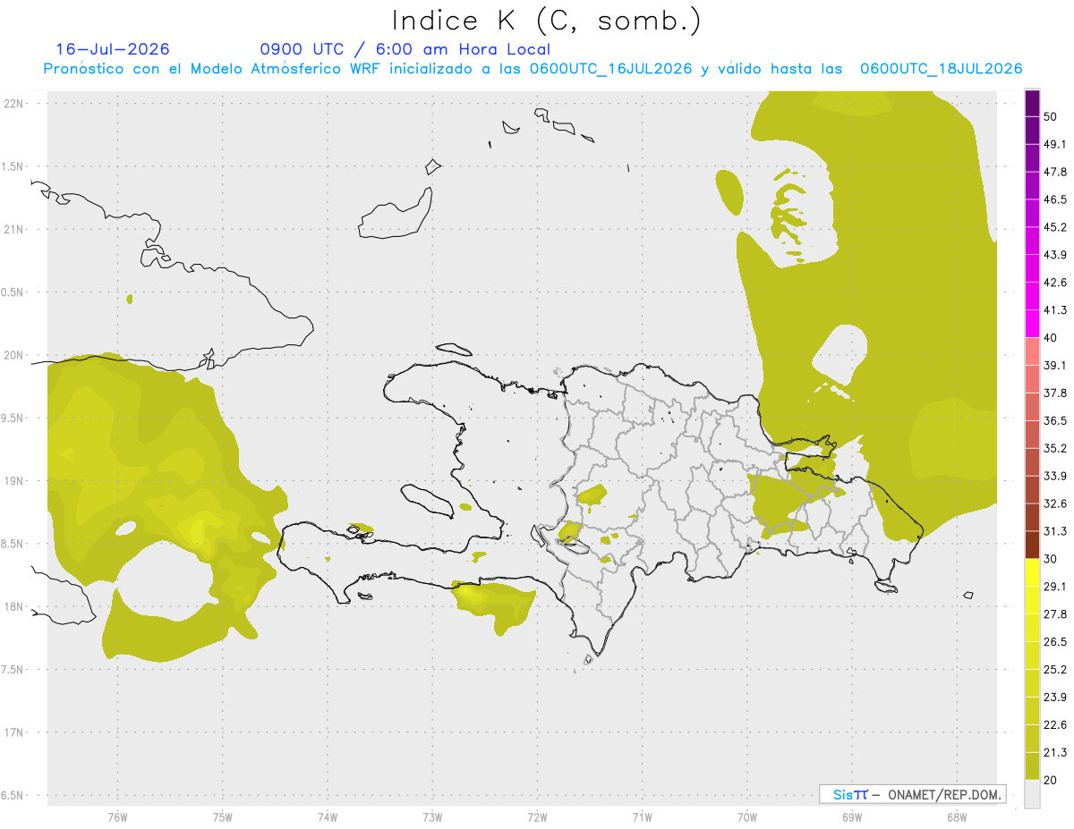The width and height of the screenshot is (1074, 829).
Task: Select olive color bar segment between 20 and 21.3
Action: click(1032, 766)
